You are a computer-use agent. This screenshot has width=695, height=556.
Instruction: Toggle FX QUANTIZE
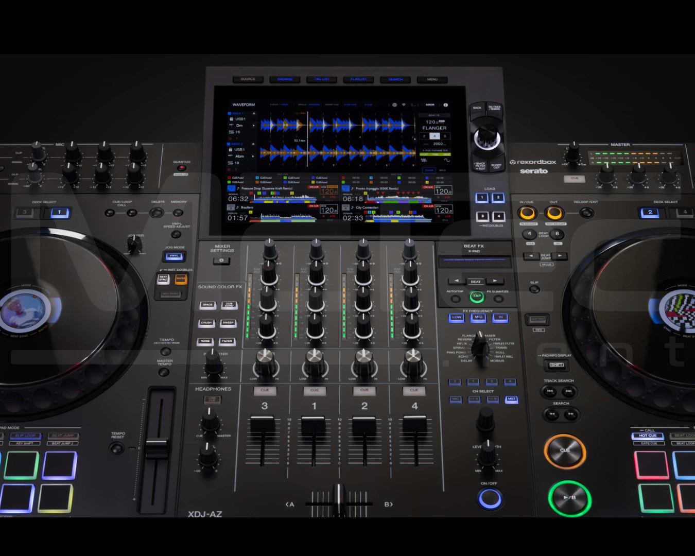coord(498,298)
